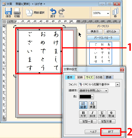Click the 枠 frame icon in toolbar
The image size is (132, 138).
115,13
